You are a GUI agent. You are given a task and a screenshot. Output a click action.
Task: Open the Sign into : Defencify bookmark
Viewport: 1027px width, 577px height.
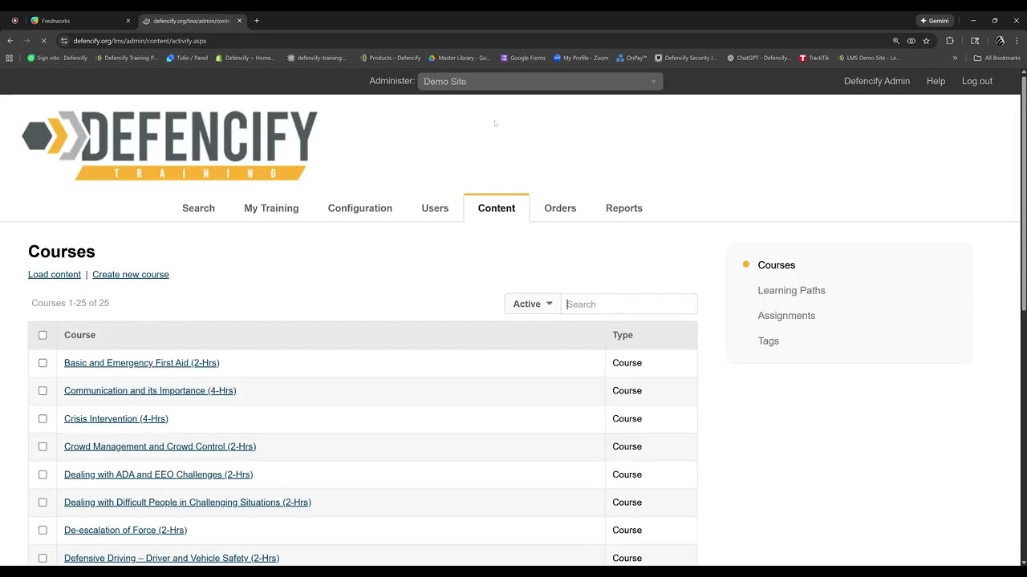57,58
